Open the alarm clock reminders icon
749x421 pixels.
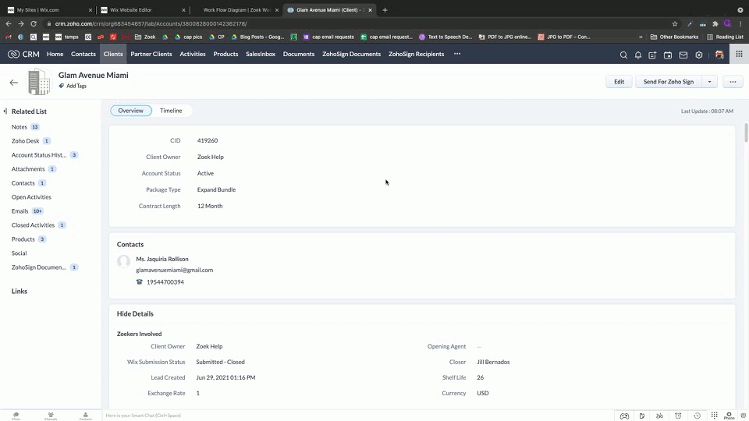click(678, 416)
